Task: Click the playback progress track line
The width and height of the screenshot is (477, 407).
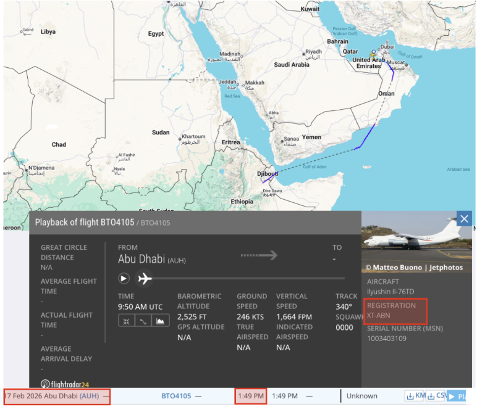Action: [248, 278]
